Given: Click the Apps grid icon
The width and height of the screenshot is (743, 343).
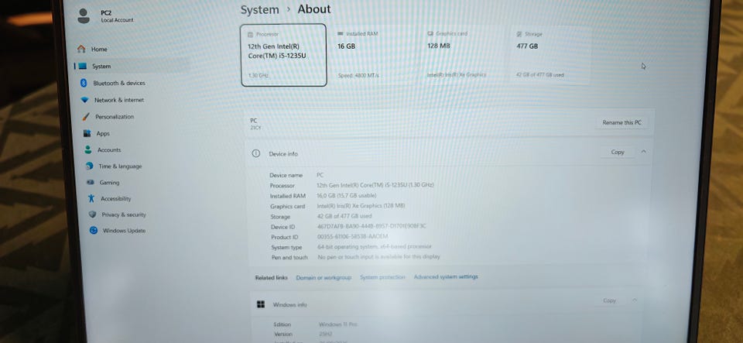Looking at the screenshot, I should [87, 134].
